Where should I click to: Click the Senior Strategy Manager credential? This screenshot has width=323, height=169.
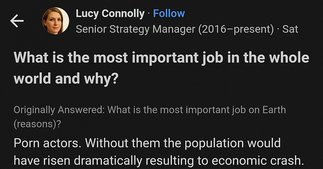pyautogui.click(x=135, y=29)
